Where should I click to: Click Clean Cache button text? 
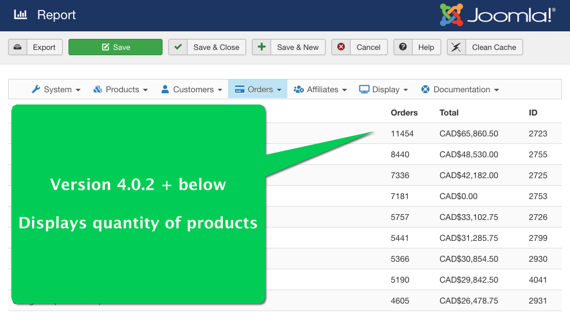pyautogui.click(x=494, y=47)
